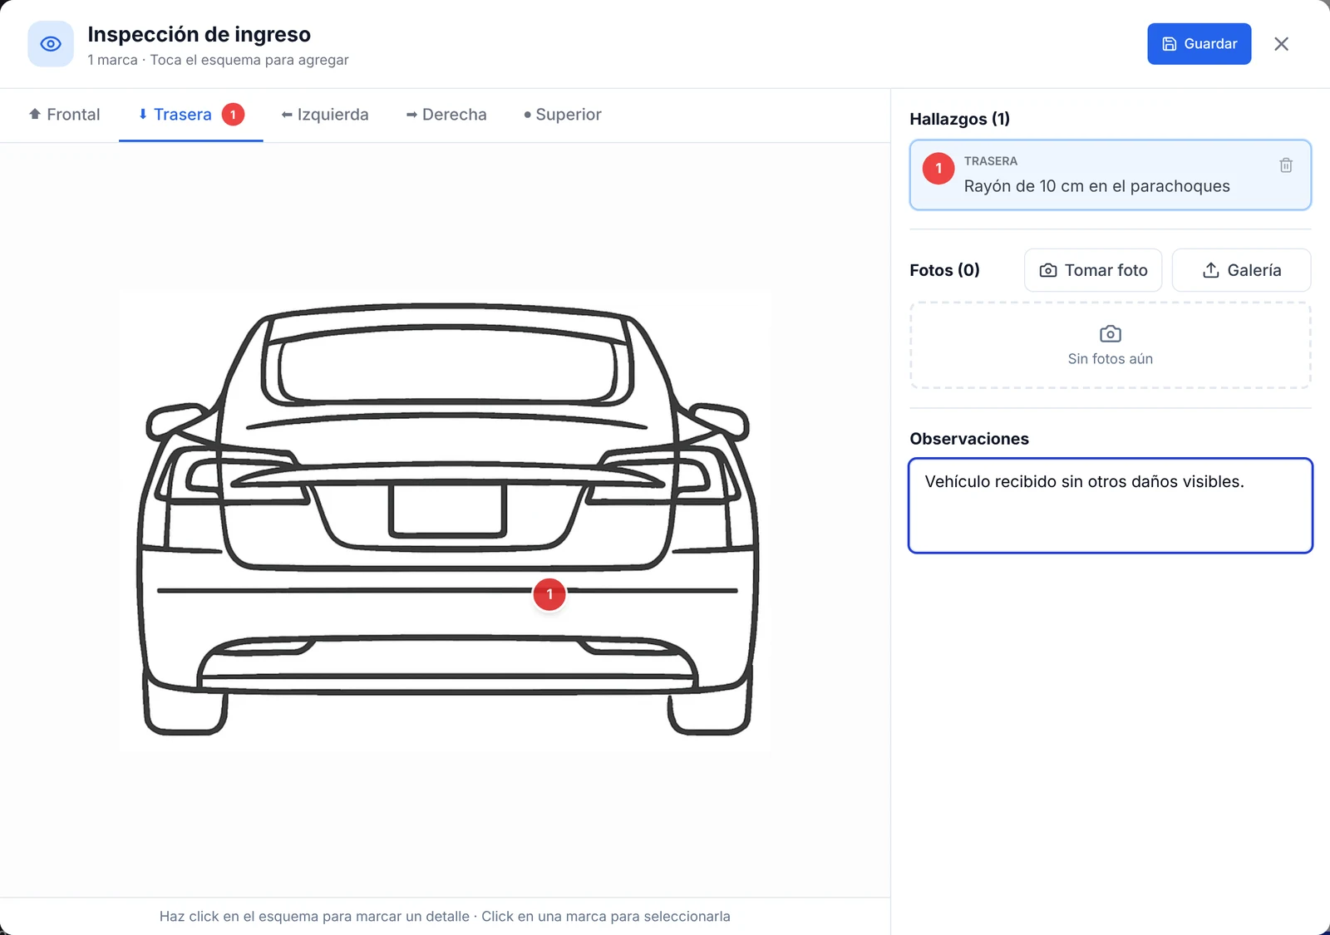Select the Trasera tab
The image size is (1330, 935).
point(191,115)
